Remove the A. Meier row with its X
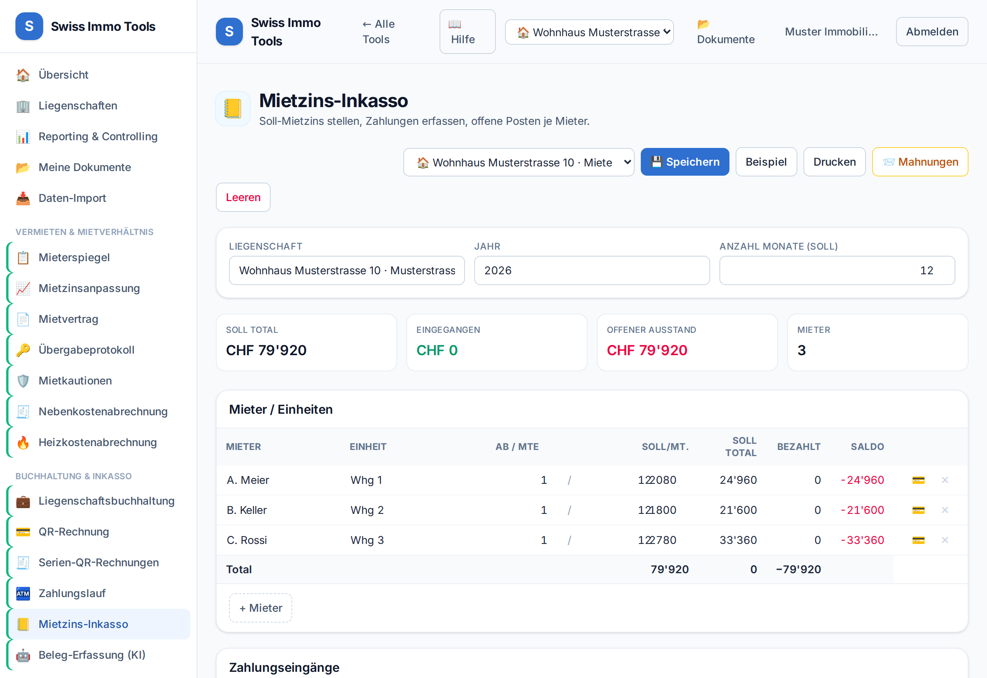987x678 pixels. pyautogui.click(x=945, y=480)
